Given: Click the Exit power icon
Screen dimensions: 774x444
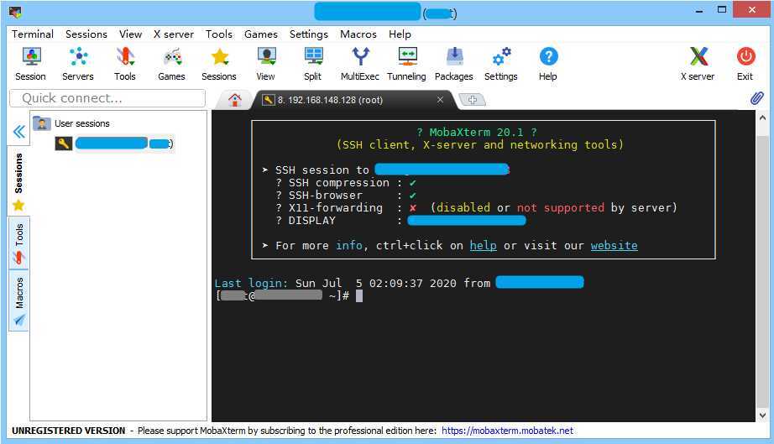Looking at the screenshot, I should (745, 64).
